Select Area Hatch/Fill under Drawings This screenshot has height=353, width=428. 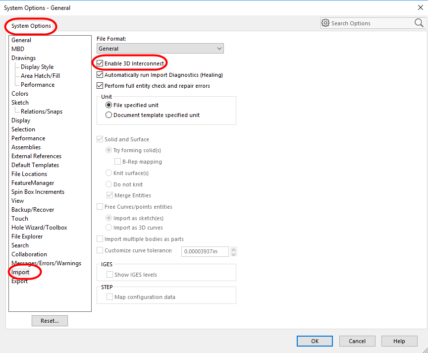41,76
